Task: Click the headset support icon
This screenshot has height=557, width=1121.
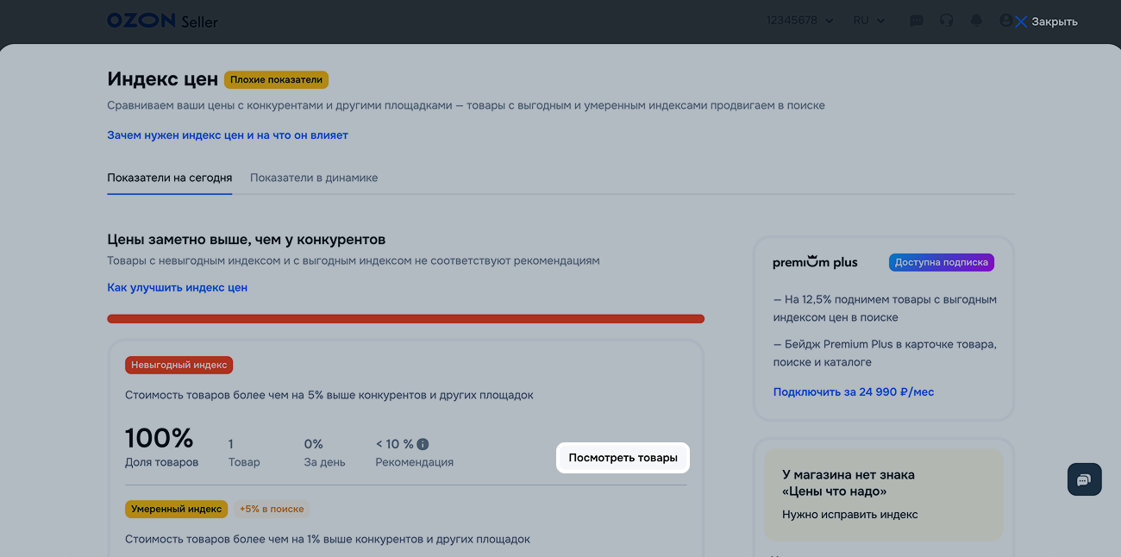Action: pos(946,21)
